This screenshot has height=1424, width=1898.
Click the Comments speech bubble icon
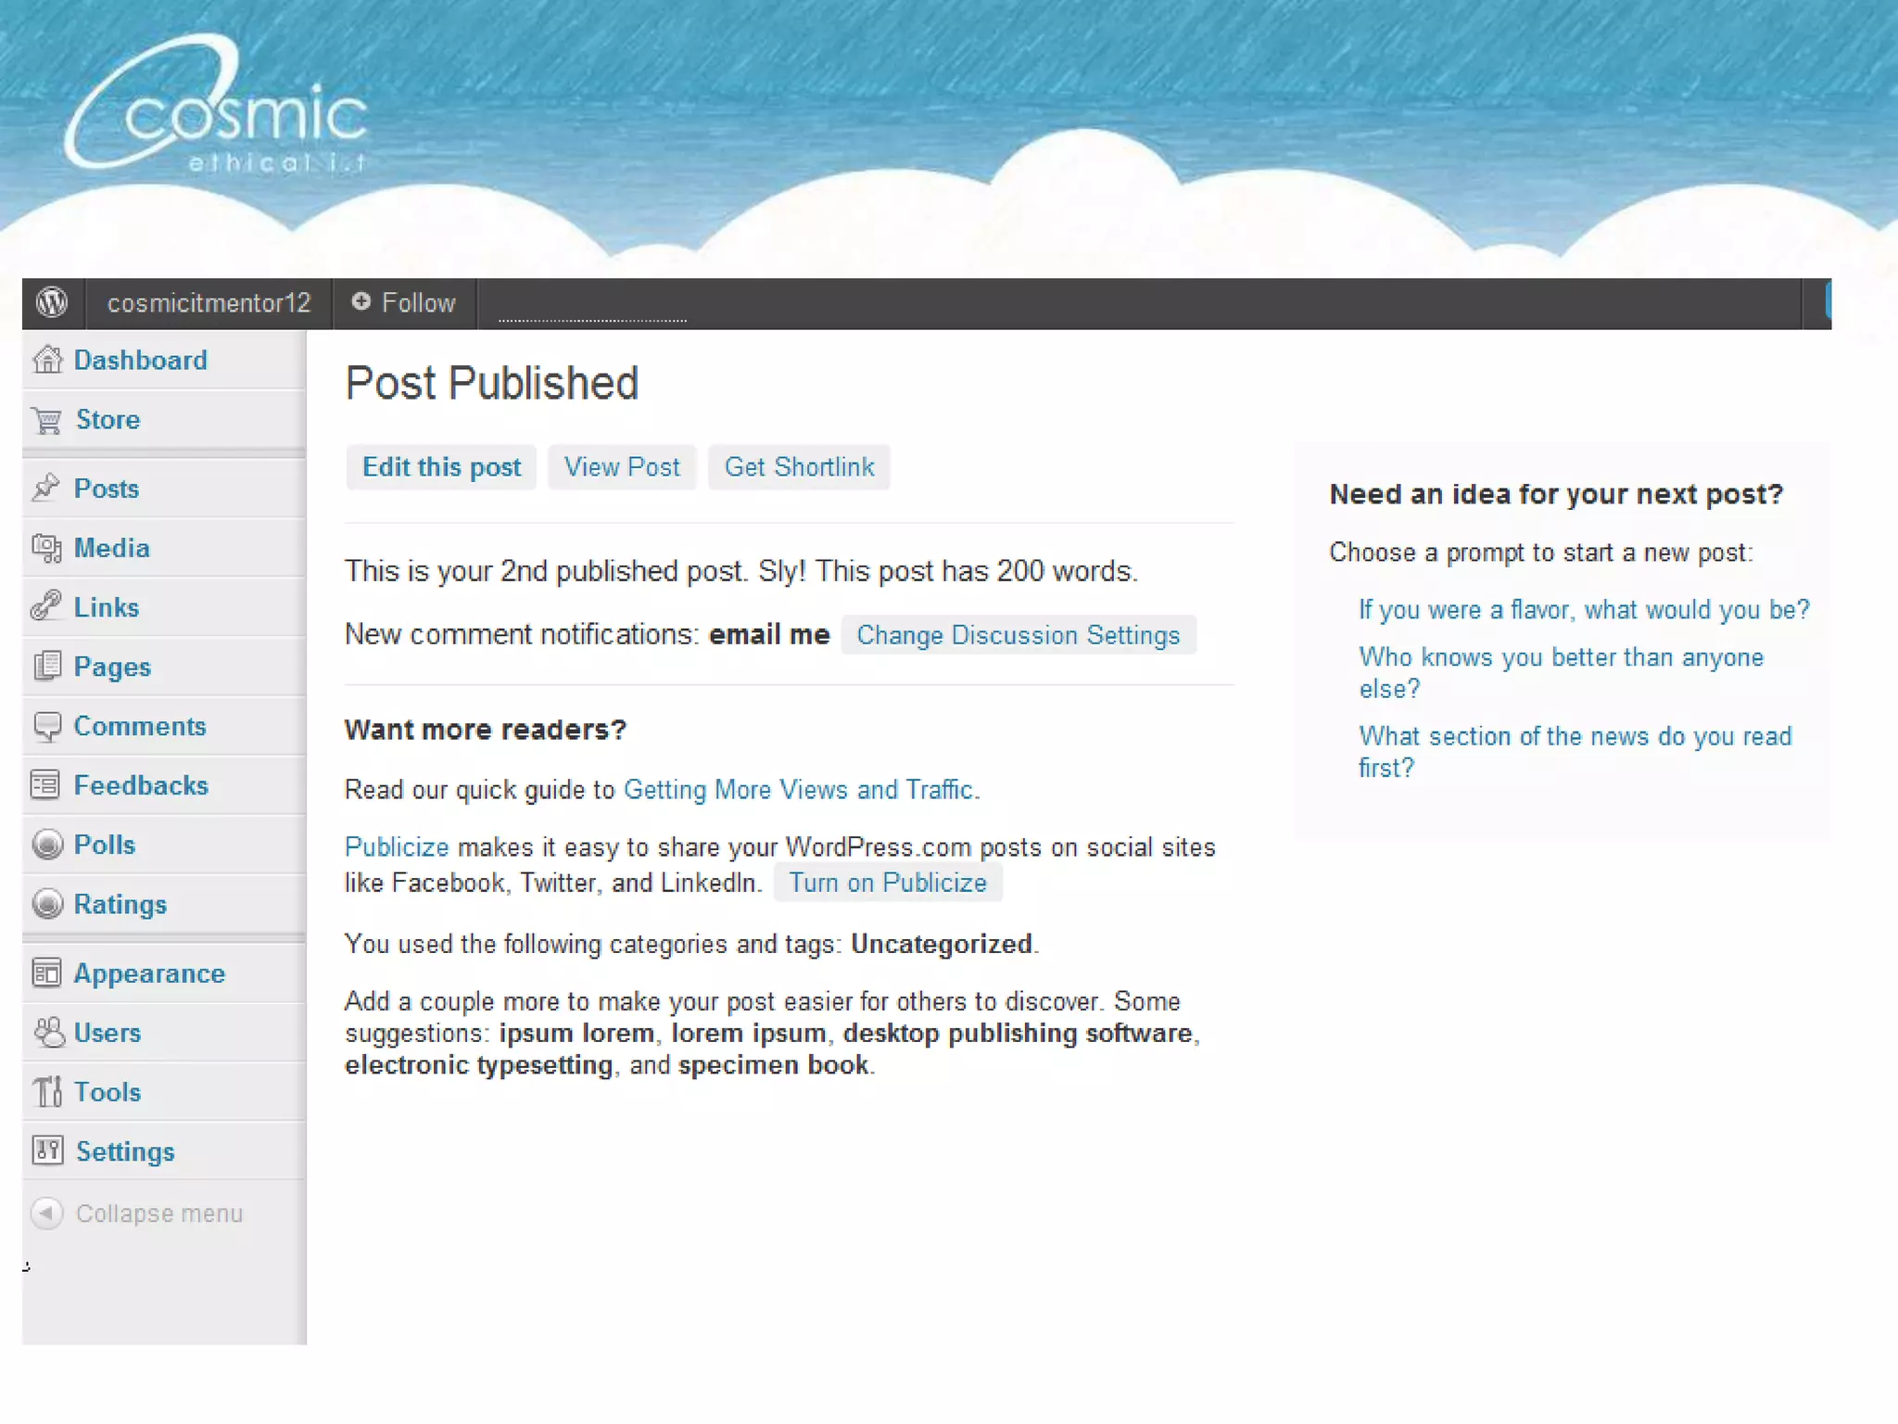pyautogui.click(x=46, y=726)
